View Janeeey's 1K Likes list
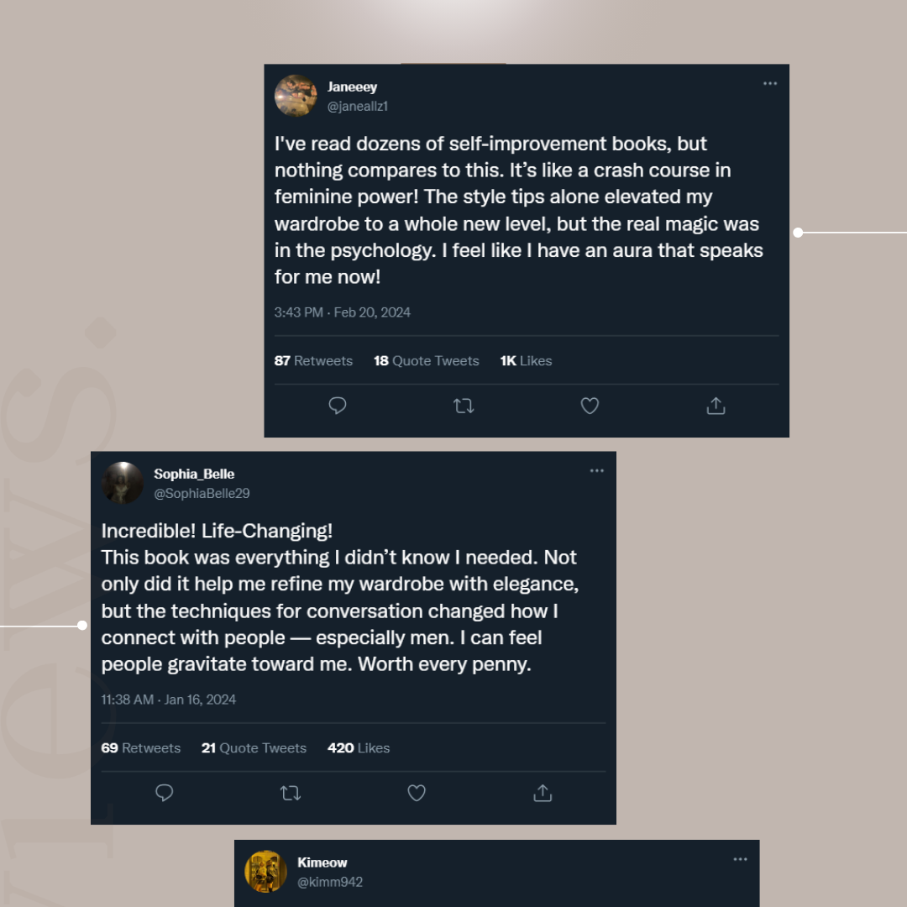This screenshot has width=907, height=907. 526,361
